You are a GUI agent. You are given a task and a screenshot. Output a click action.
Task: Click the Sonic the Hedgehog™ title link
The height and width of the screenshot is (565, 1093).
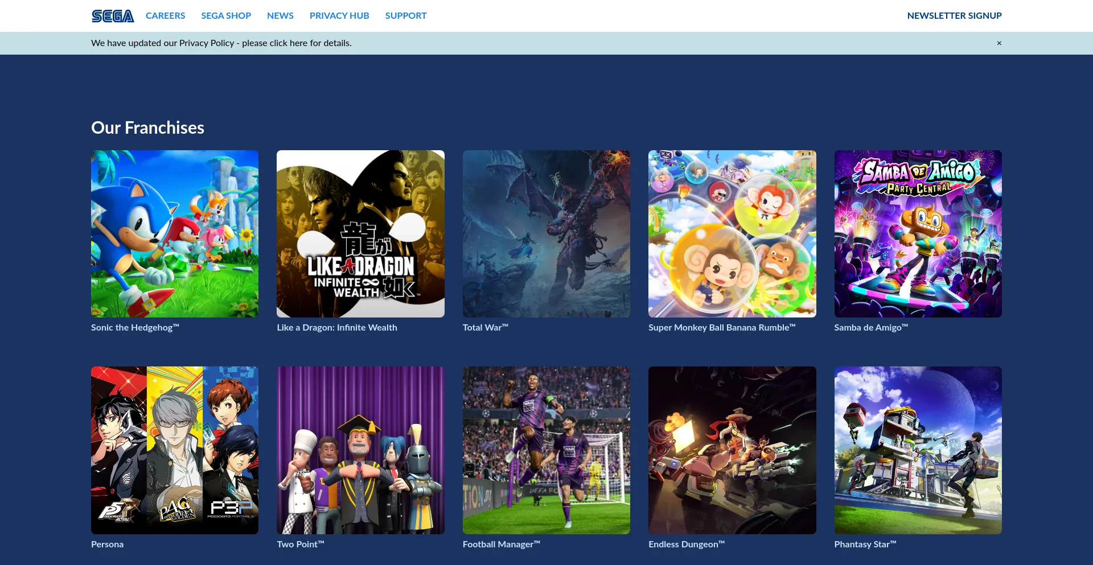(135, 328)
